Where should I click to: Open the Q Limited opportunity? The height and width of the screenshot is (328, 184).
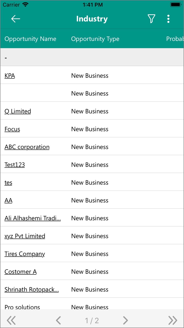tap(18, 111)
